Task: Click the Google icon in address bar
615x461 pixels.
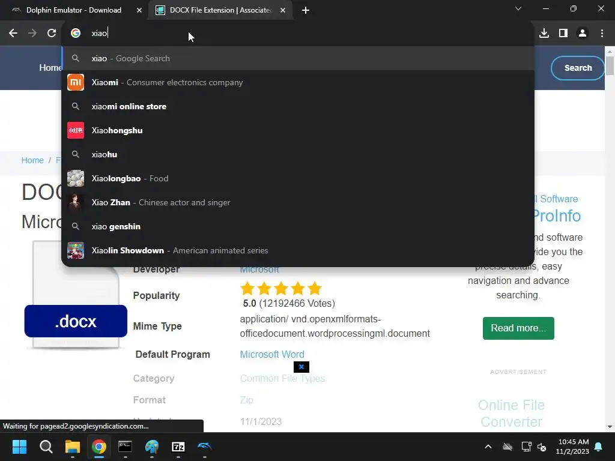Action: 76,34
